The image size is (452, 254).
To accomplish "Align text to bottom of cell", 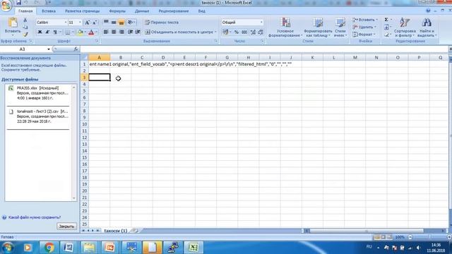I will point(121,22).
